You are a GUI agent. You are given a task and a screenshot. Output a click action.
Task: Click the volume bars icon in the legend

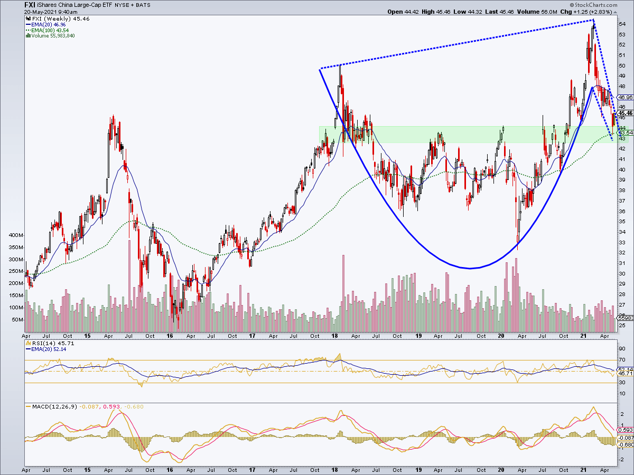(x=28, y=36)
